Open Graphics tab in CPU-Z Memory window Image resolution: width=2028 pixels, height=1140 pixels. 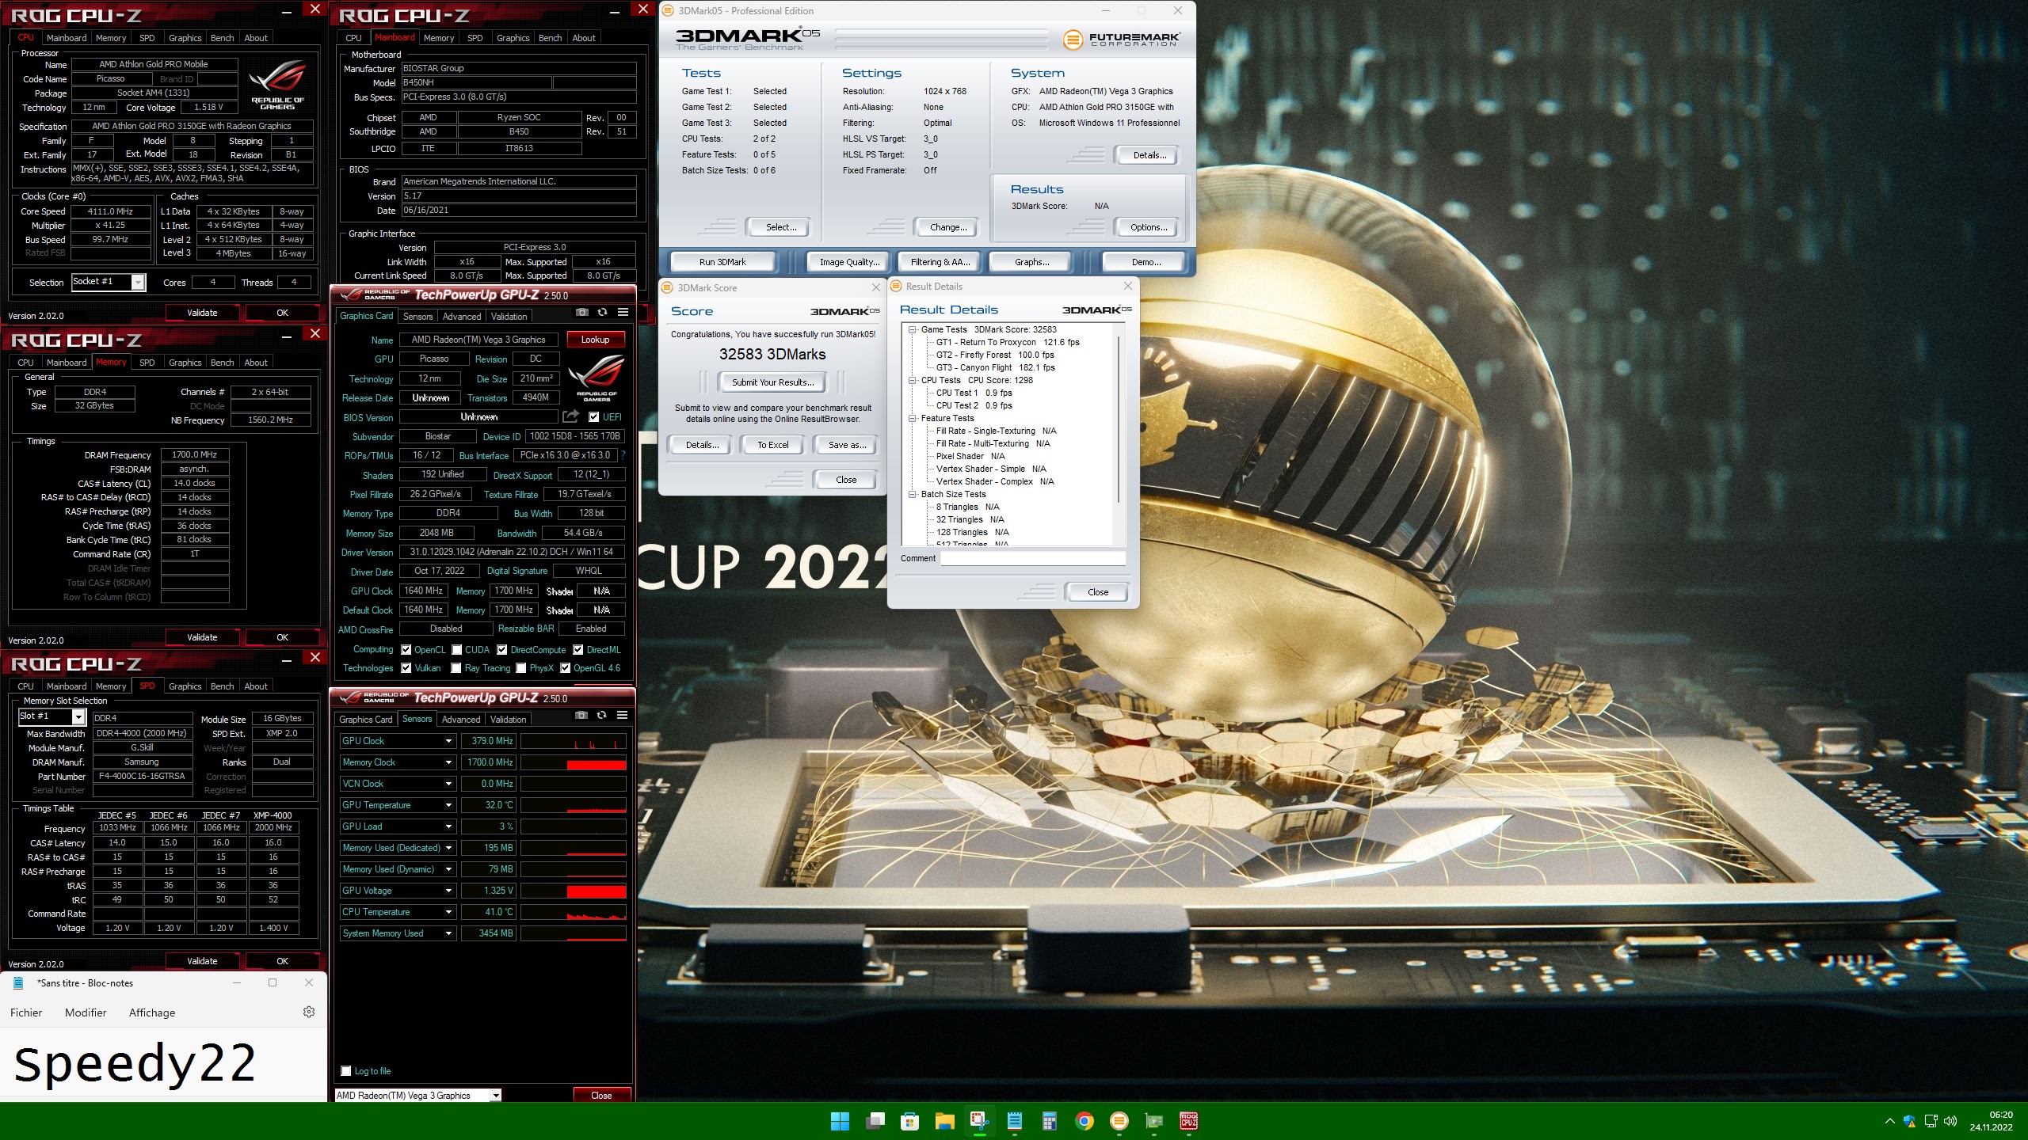[x=185, y=363]
